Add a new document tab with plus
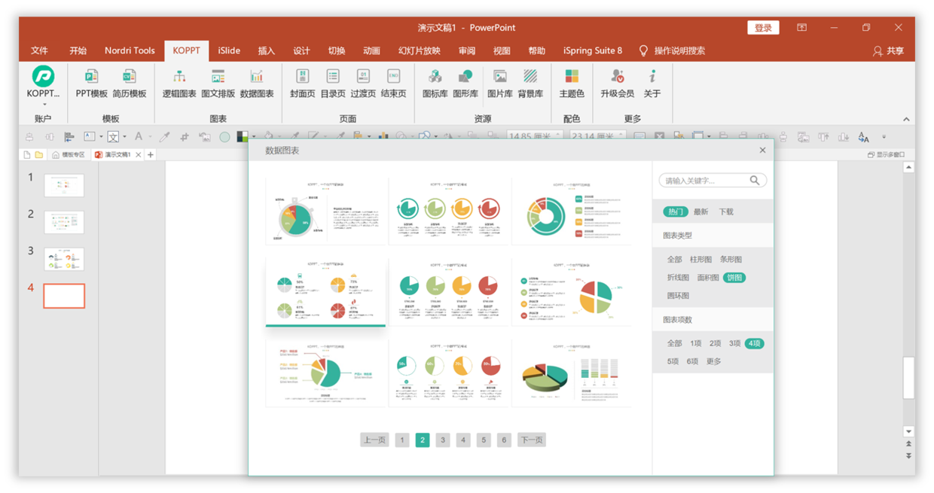Image resolution: width=934 pixels, height=493 pixels. click(x=150, y=155)
